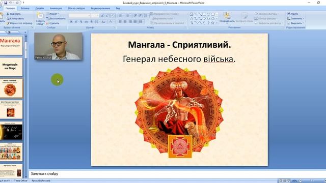Open the Показ слайдов ribbon tab
This screenshot has height=183, width=326.
(76, 8)
